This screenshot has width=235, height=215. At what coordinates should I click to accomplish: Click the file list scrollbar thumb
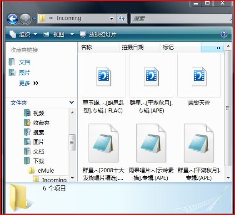228,108
